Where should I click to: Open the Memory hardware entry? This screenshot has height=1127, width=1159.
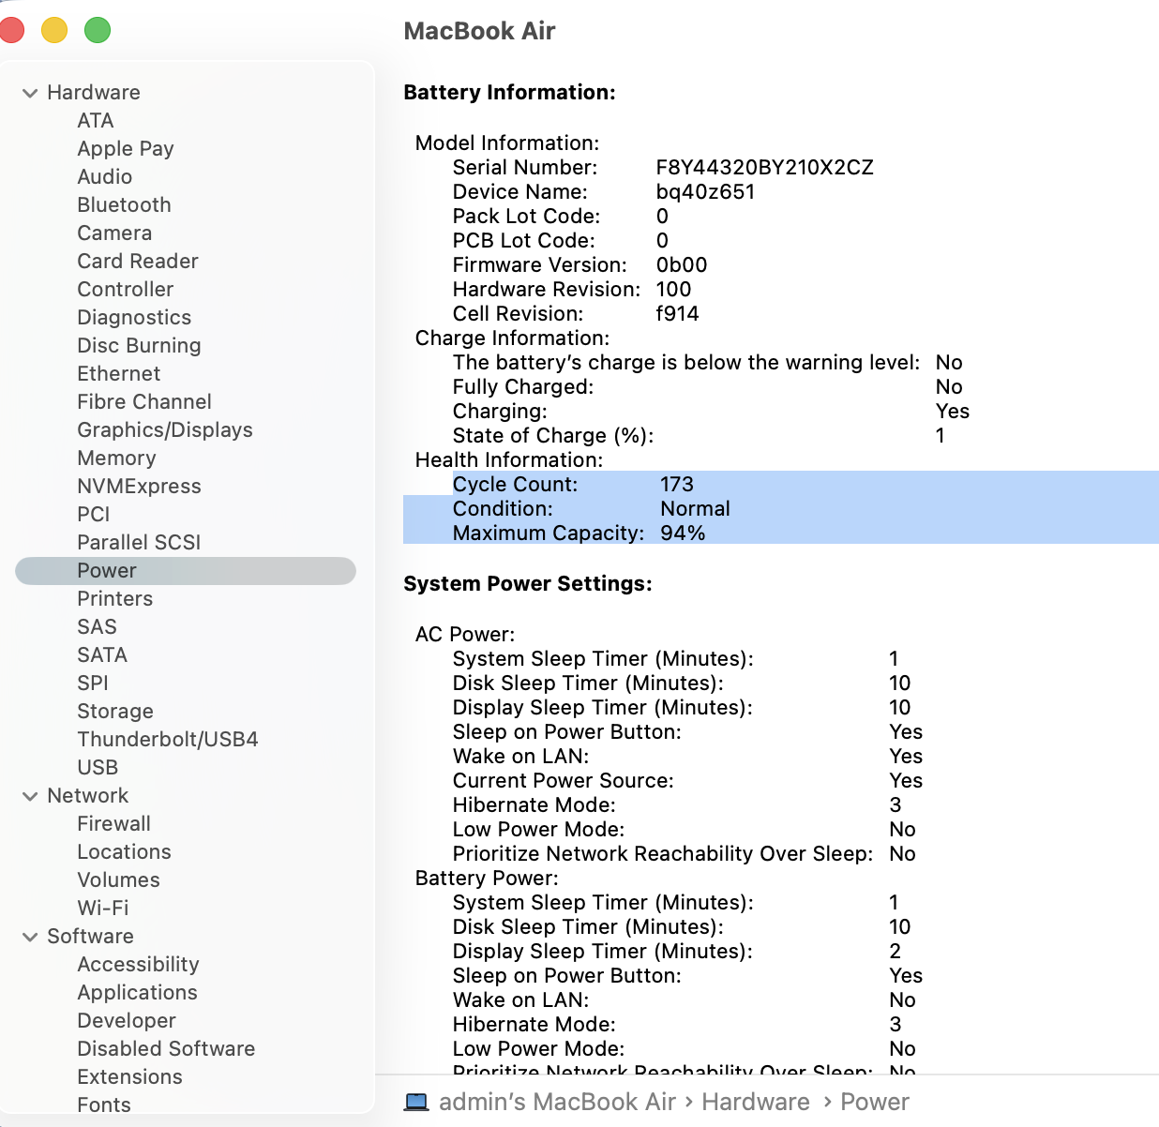click(117, 458)
